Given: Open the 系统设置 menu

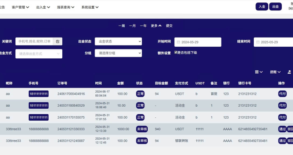Looking at the screenshot, I should tap(90, 7).
